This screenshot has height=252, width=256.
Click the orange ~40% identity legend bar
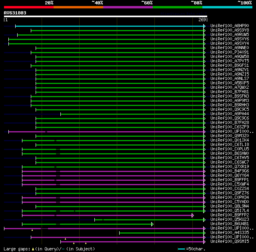[78, 7]
